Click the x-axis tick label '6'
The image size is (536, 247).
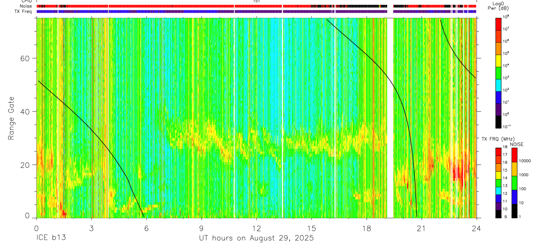click(x=146, y=228)
